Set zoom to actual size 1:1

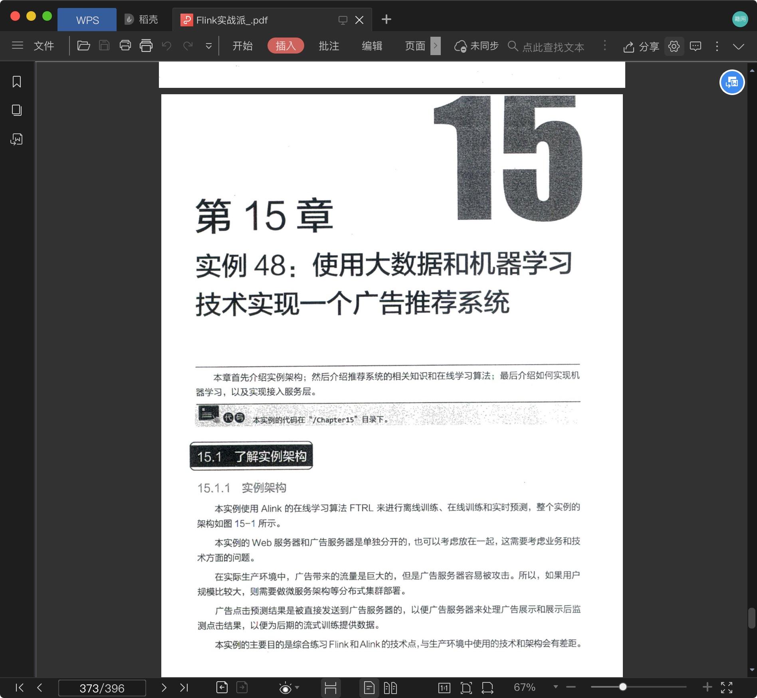tap(444, 688)
